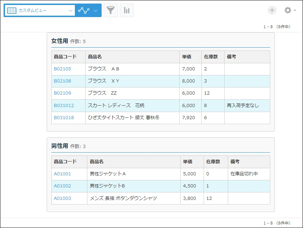
Task: Add a new record with plus icon
Action: 272,10
